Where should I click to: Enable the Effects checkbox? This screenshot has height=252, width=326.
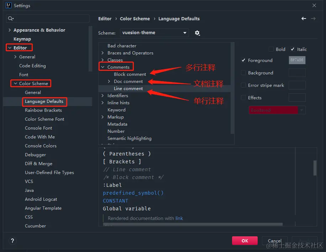(x=243, y=98)
